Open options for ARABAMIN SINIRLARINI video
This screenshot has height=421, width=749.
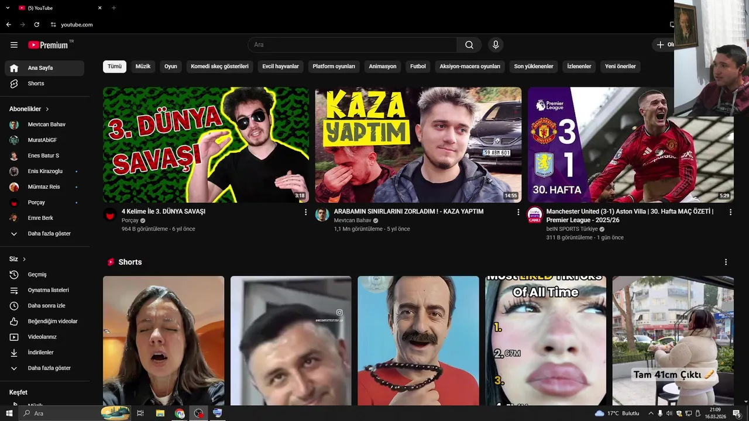click(x=518, y=212)
